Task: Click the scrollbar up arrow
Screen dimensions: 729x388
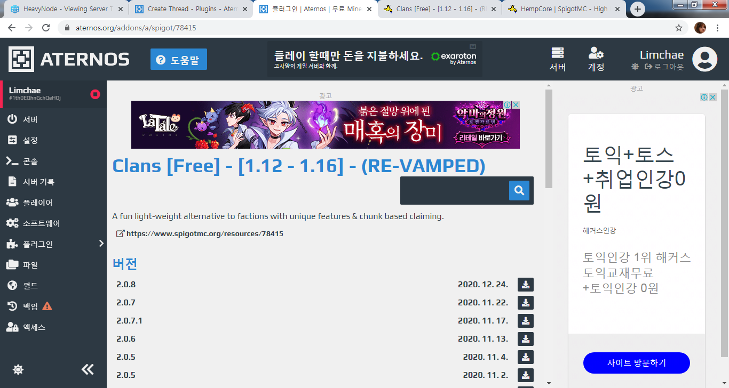Action: point(549,85)
